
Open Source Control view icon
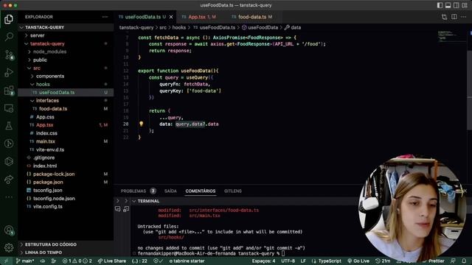(x=9, y=54)
